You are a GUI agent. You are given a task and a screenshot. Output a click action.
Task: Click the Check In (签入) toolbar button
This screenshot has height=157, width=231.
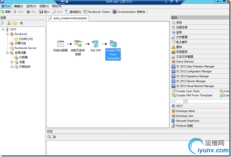pyautogui.click(x=45, y=12)
